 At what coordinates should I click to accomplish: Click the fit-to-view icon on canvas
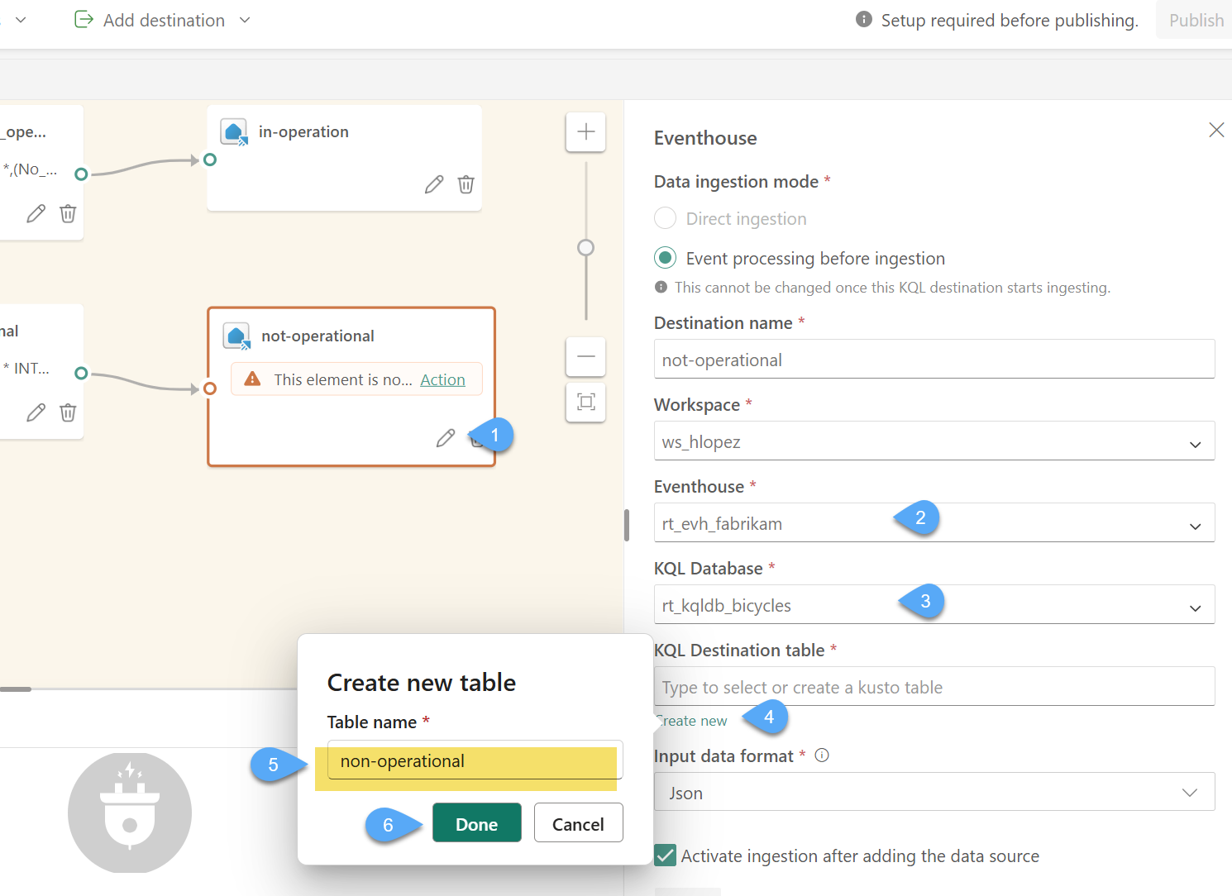click(585, 403)
